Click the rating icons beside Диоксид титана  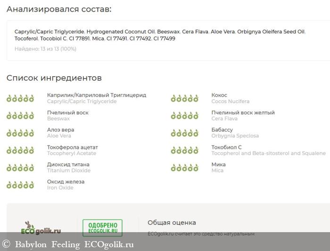click(x=20, y=168)
